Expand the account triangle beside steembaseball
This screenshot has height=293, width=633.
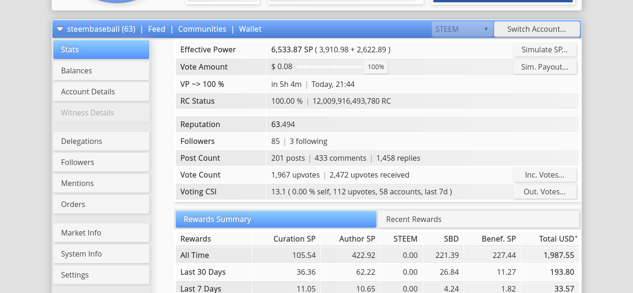coord(60,29)
